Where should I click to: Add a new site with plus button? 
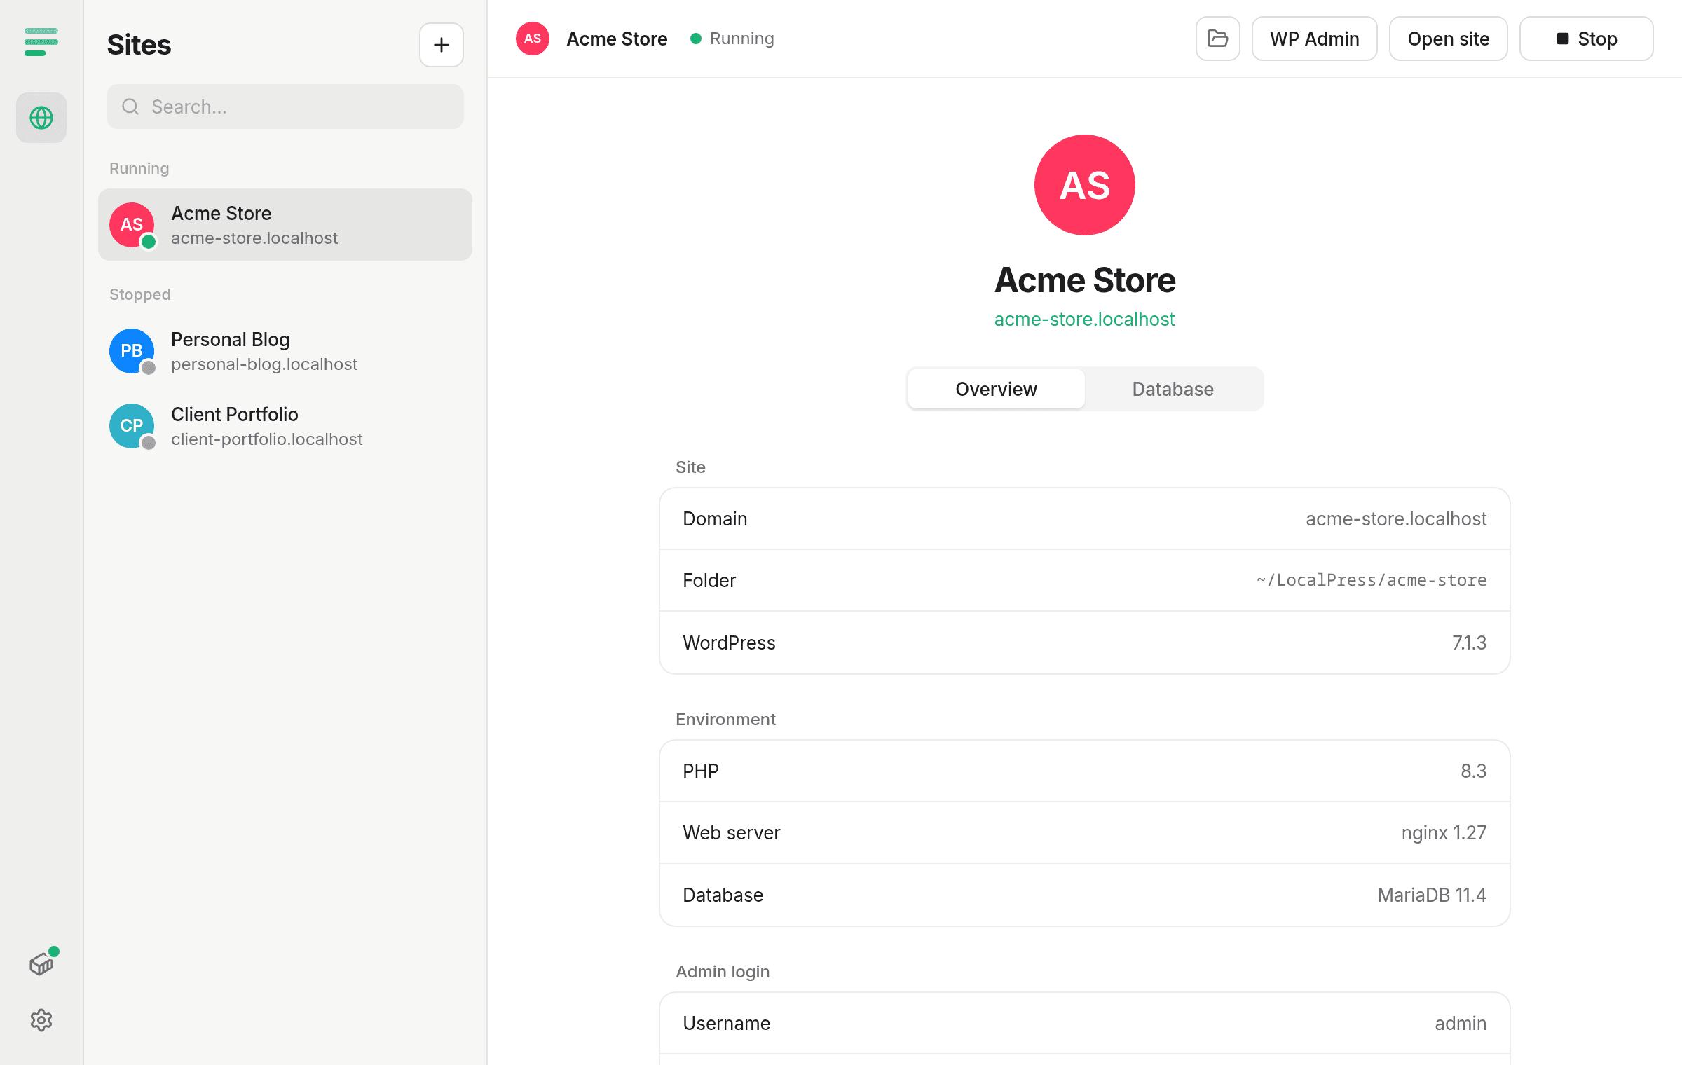coord(442,45)
